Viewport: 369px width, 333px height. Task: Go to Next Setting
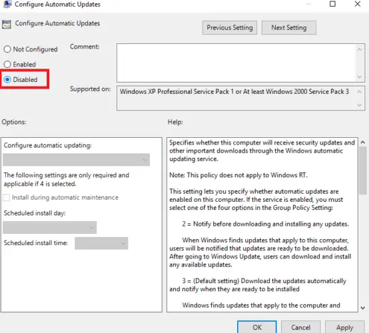[x=289, y=28]
